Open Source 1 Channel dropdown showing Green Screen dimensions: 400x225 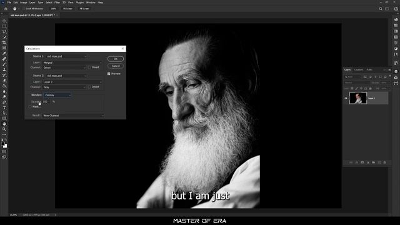pos(64,67)
